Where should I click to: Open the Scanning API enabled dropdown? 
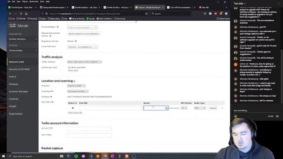coord(78,91)
